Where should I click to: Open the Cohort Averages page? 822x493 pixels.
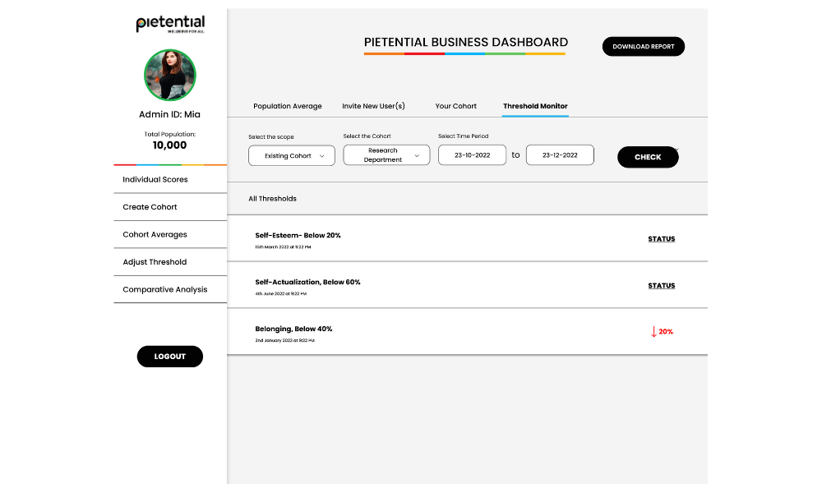point(155,234)
